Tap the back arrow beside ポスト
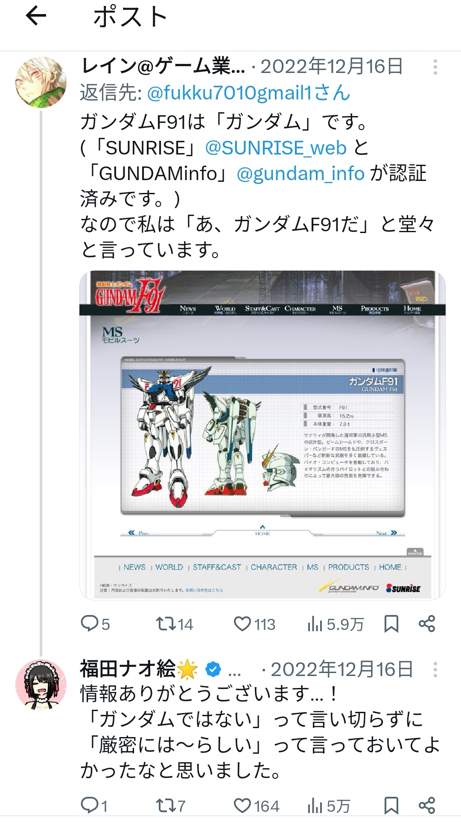 (36, 17)
